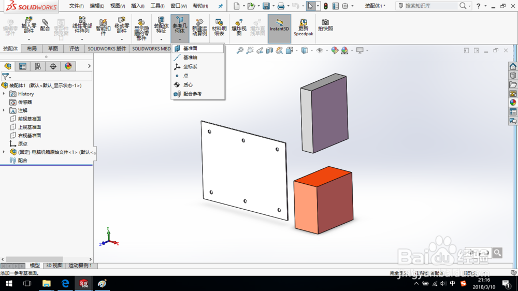
Task: Click Show Hidden Components (显示隐藏的零部件)
Action: [x=141, y=29]
